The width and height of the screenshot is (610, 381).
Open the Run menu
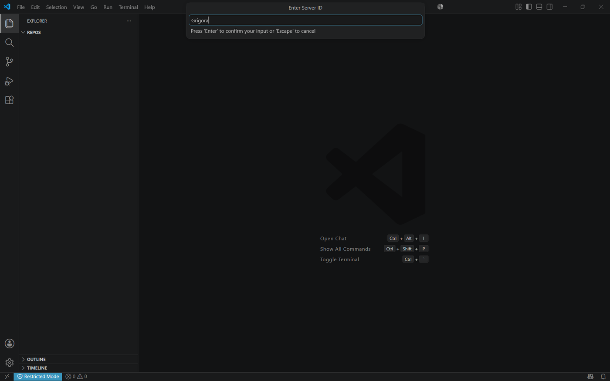[108, 7]
